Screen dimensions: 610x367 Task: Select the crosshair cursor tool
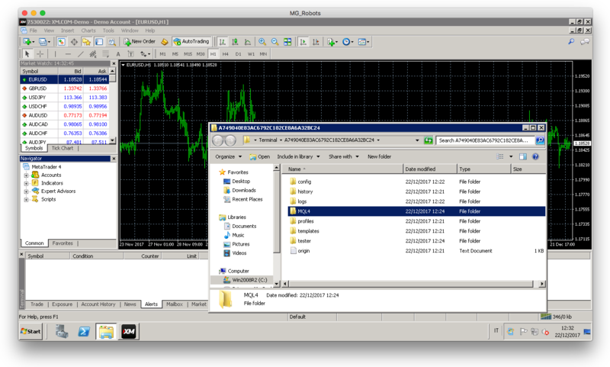[x=40, y=54]
